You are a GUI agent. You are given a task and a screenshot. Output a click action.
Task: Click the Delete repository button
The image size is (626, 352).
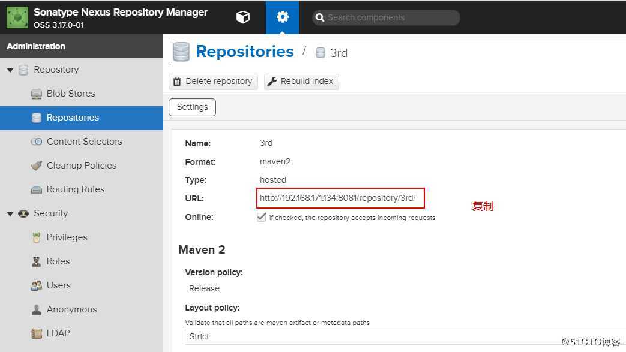pos(213,82)
